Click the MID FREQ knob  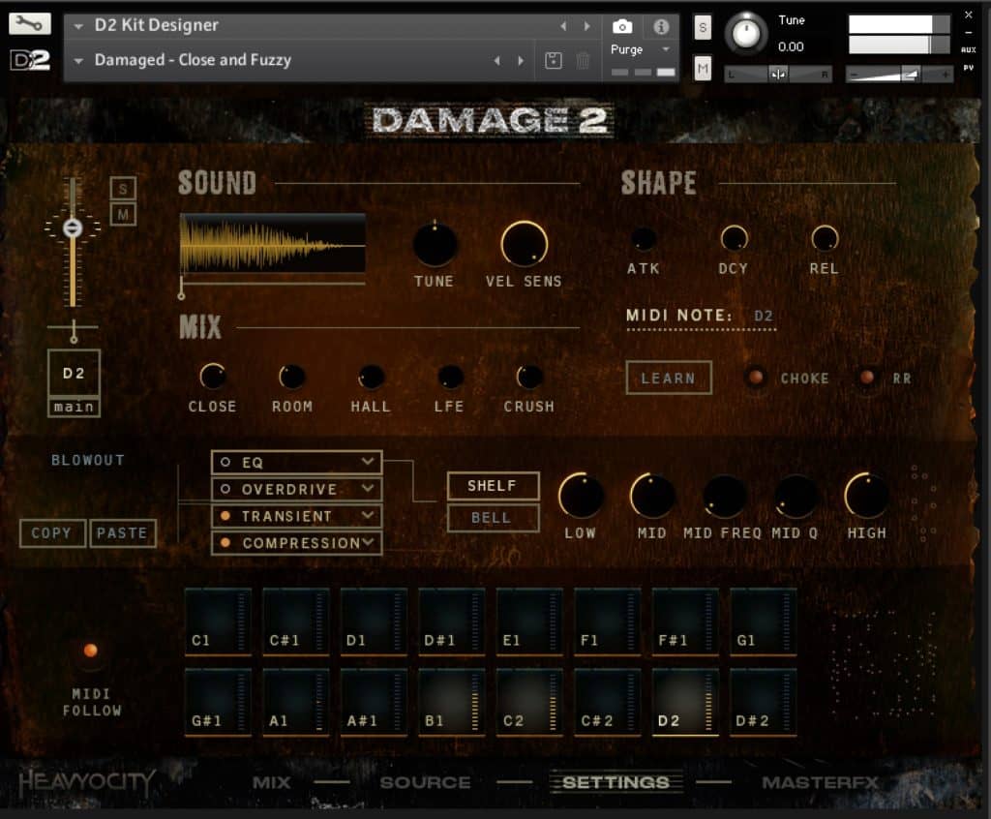(x=724, y=496)
